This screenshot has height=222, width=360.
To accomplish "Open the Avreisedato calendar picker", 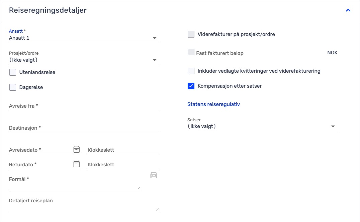I will point(77,149).
